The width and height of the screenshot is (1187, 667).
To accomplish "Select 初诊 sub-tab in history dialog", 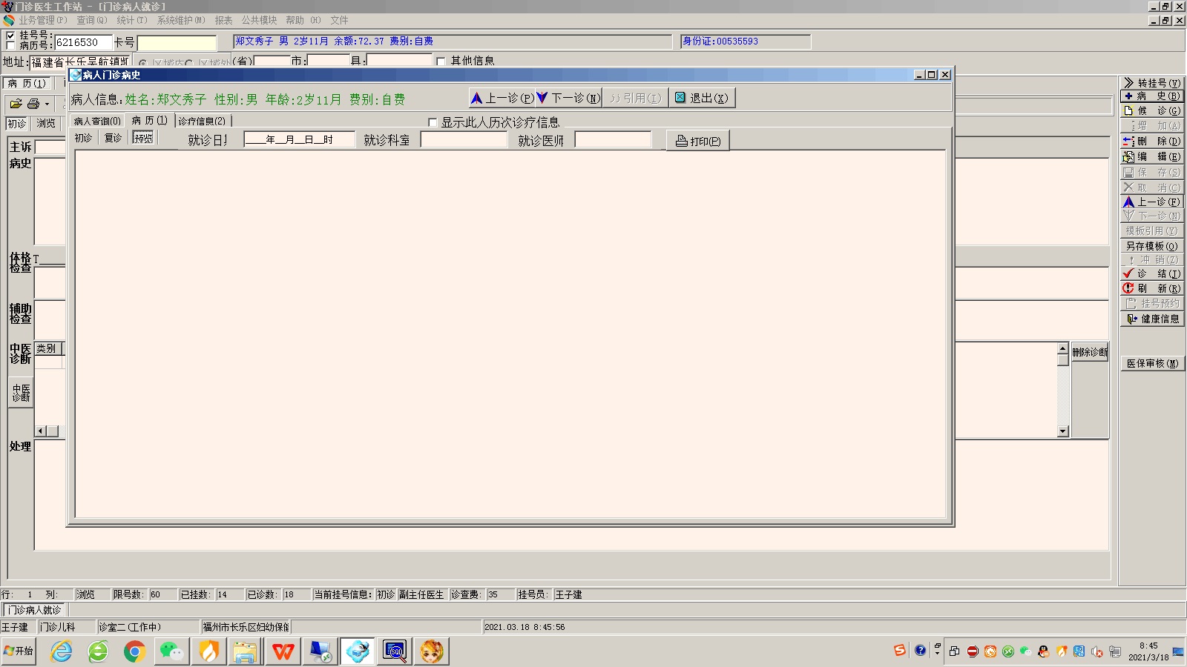I will [83, 138].
